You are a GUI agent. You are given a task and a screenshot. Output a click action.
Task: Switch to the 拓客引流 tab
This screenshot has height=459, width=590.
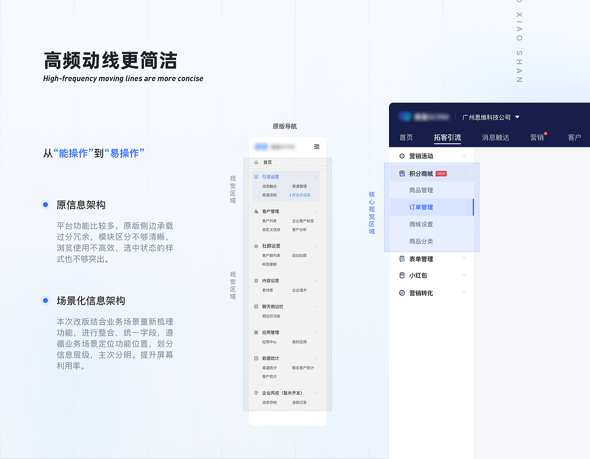tap(447, 137)
